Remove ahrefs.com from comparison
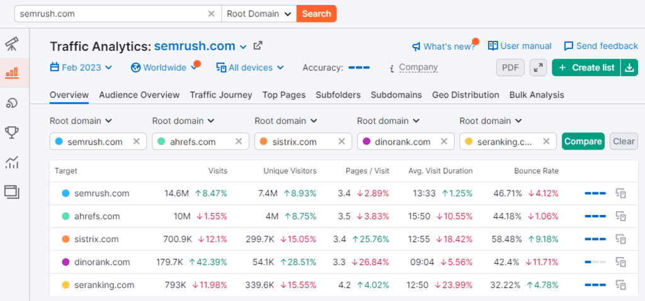This screenshot has height=301, width=645. click(x=239, y=141)
